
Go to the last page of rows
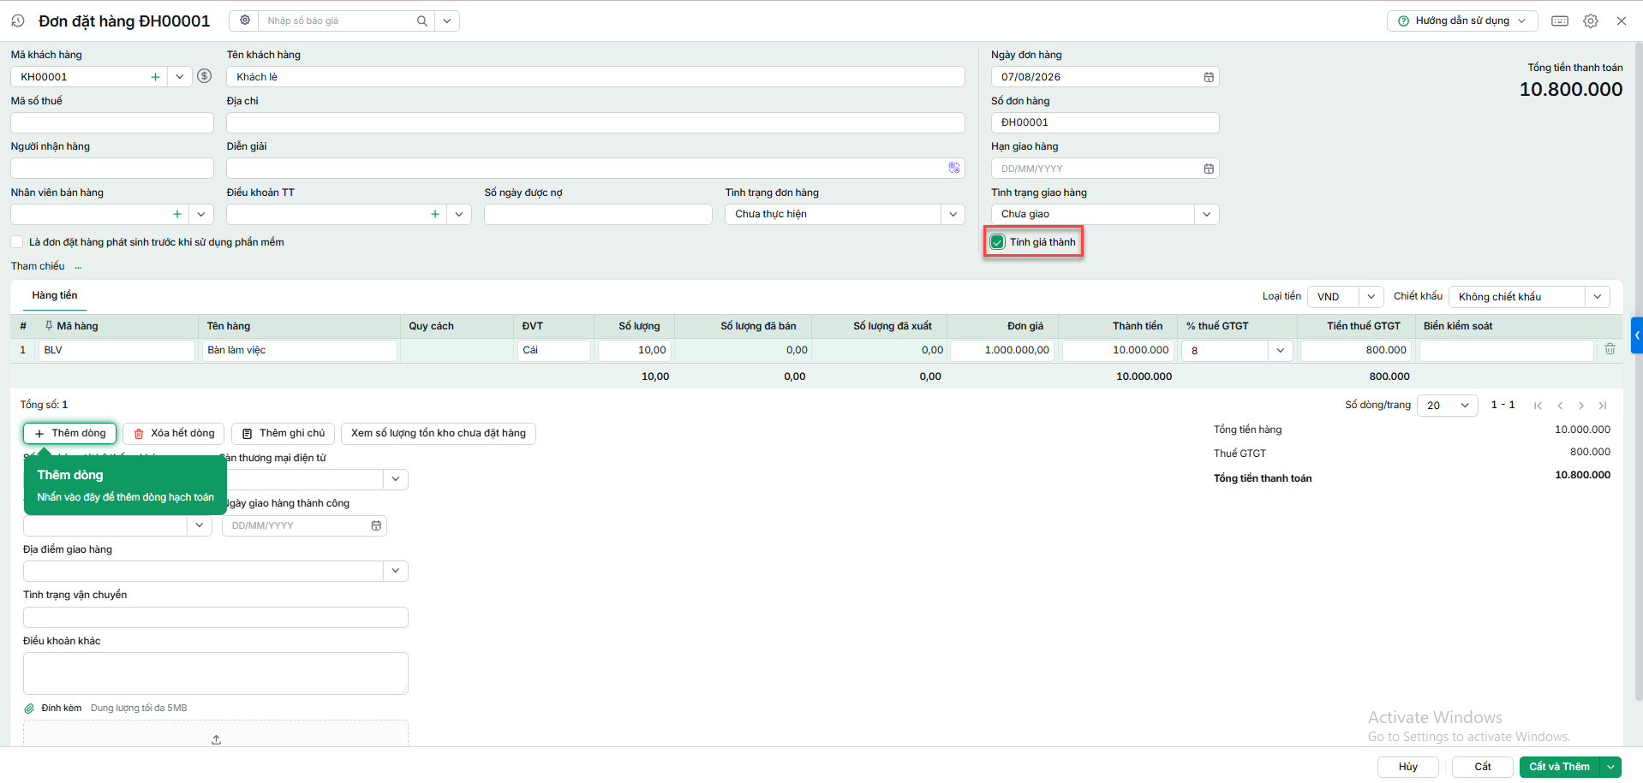(x=1603, y=406)
